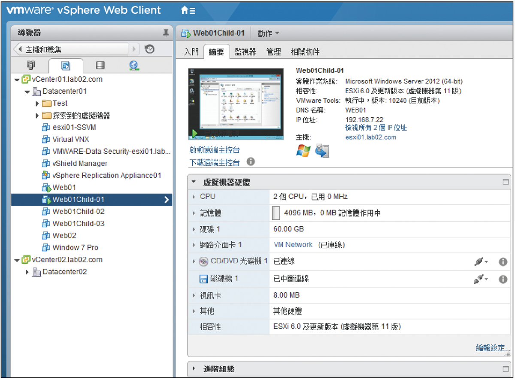This screenshot has height=380, width=515.
Task: Select Web01Child-03 in the inventory tree
Action: click(79, 224)
